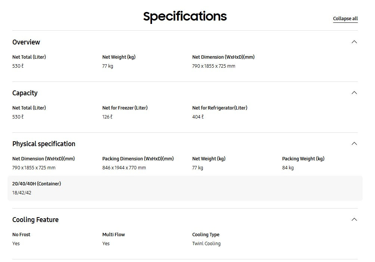Click the Capacity section heading

coord(25,93)
